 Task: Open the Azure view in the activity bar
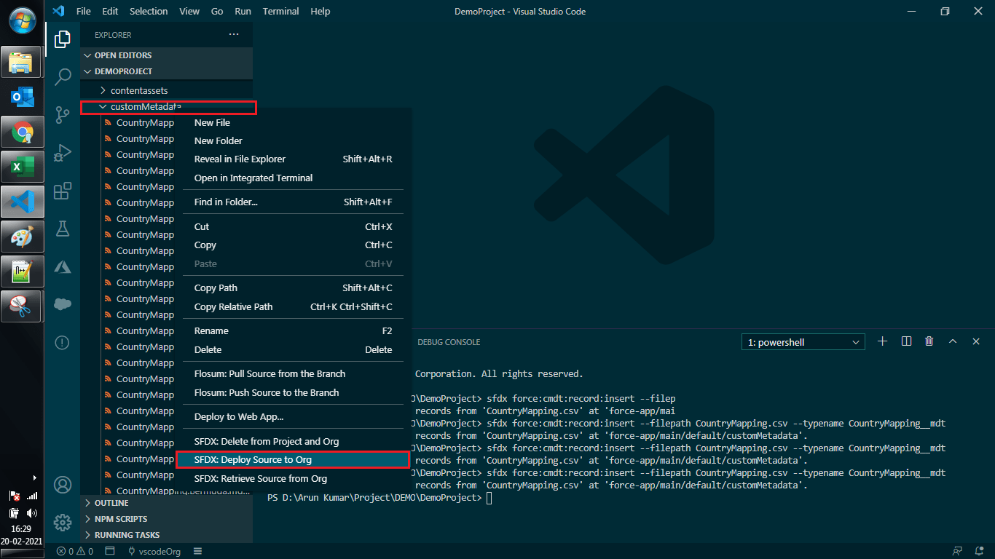click(63, 266)
